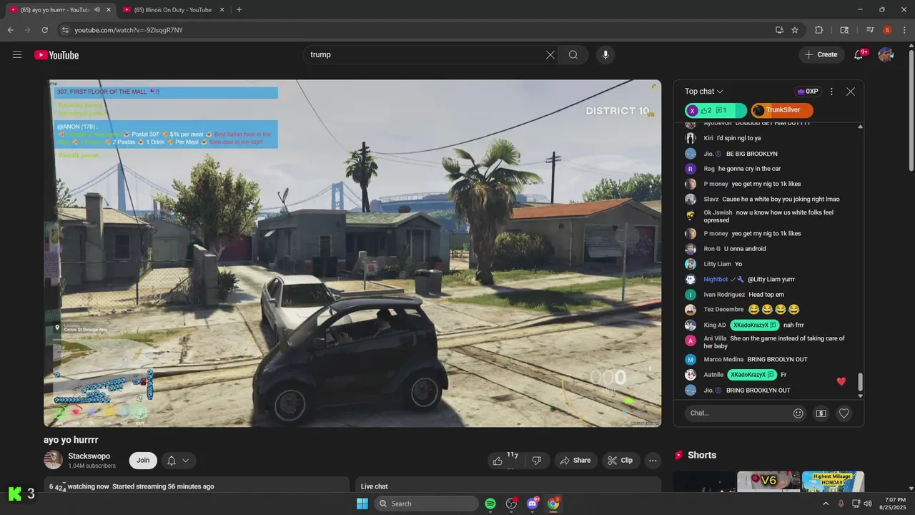Open the Shorts thumbnail labeled V6
Viewport: 915px width, 515px height.
[768, 481]
